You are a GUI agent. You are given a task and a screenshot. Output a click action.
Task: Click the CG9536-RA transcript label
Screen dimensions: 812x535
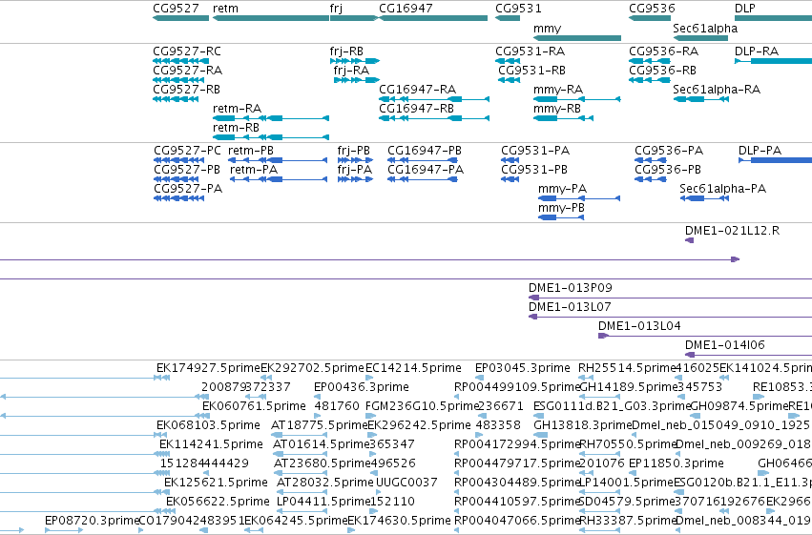(x=664, y=51)
